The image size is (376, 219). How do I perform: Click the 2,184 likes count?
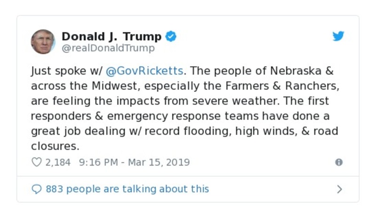click(x=58, y=162)
